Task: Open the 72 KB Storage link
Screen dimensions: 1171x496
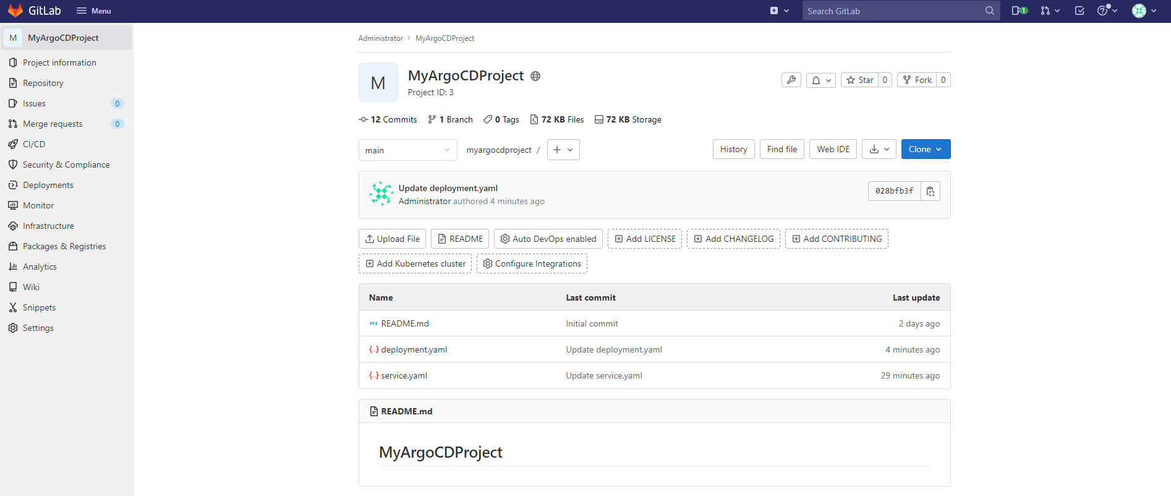Action: [x=628, y=119]
